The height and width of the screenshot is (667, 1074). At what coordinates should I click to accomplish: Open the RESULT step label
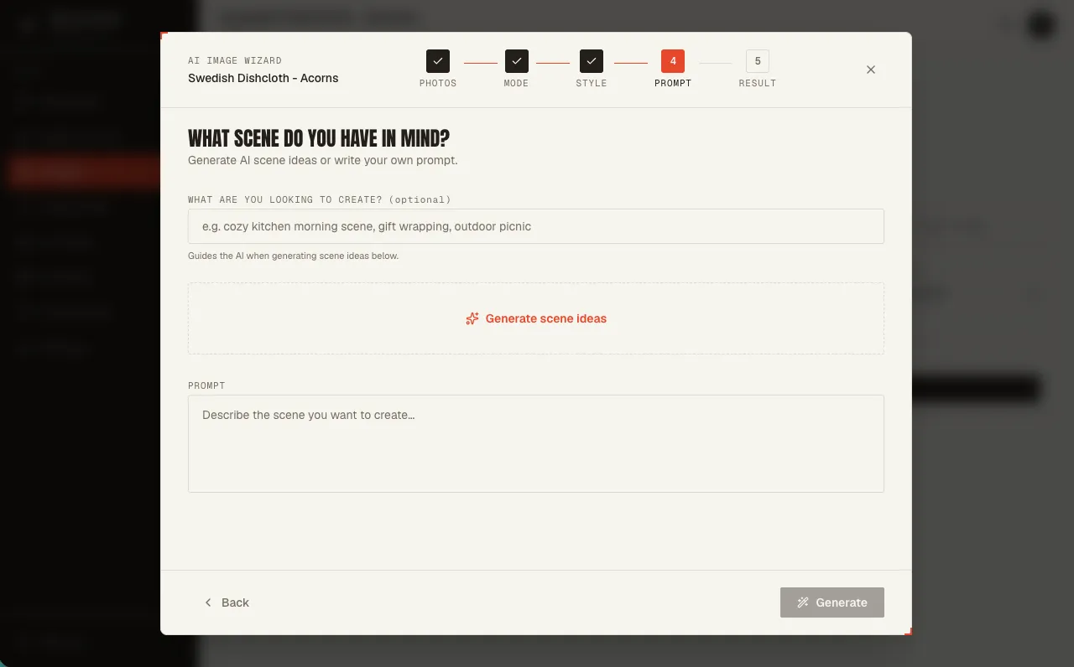coord(758,84)
